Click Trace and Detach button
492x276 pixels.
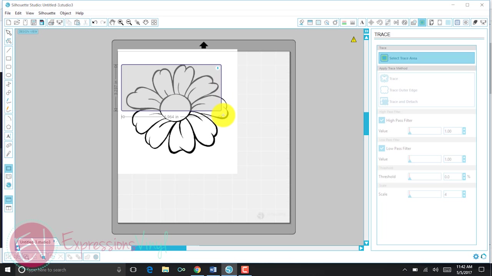427,102
